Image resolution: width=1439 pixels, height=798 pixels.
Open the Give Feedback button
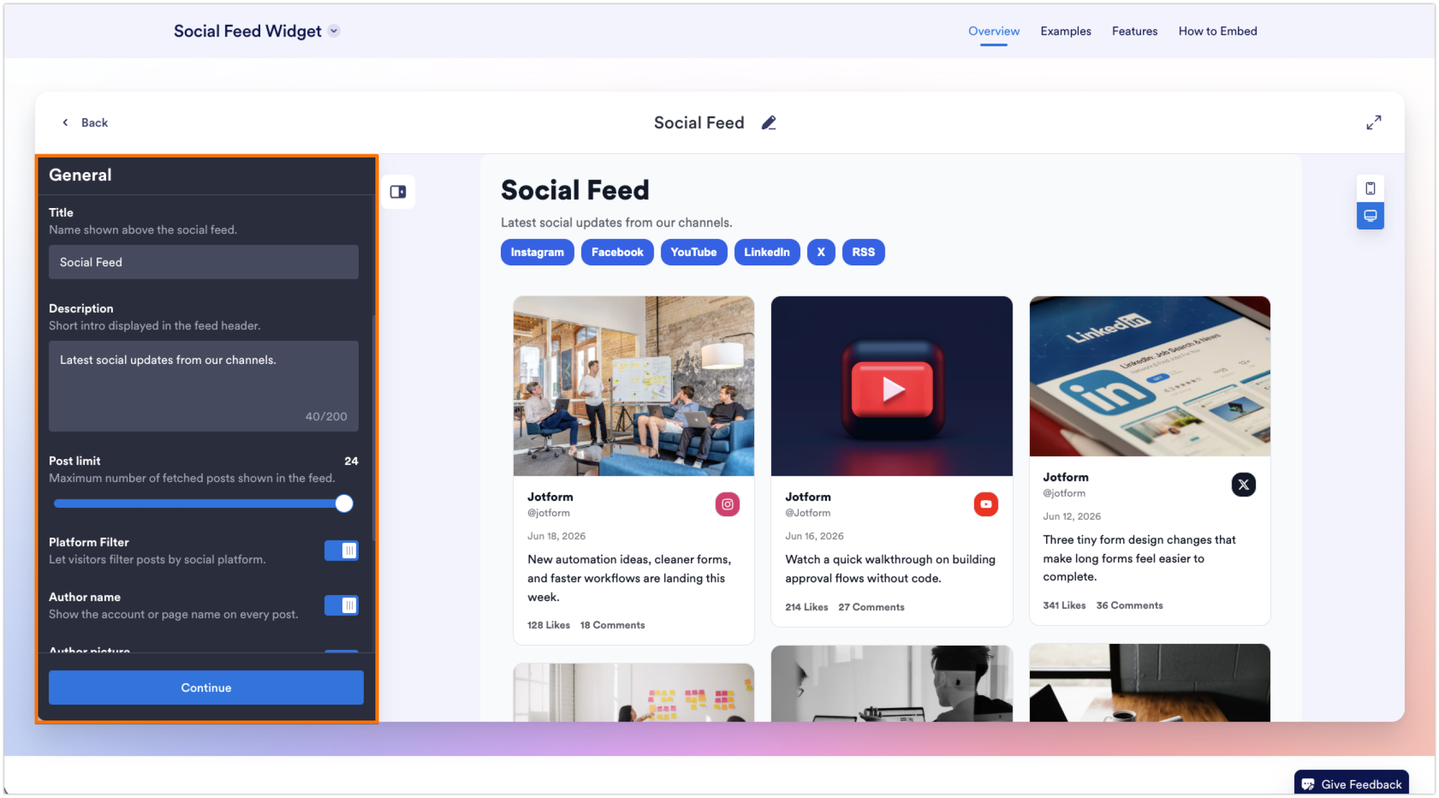1351,784
